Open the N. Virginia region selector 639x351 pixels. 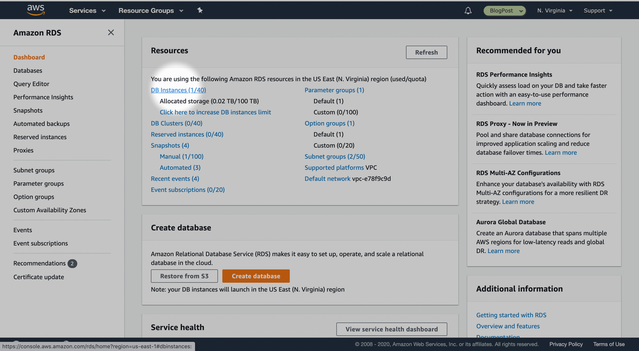coord(555,10)
